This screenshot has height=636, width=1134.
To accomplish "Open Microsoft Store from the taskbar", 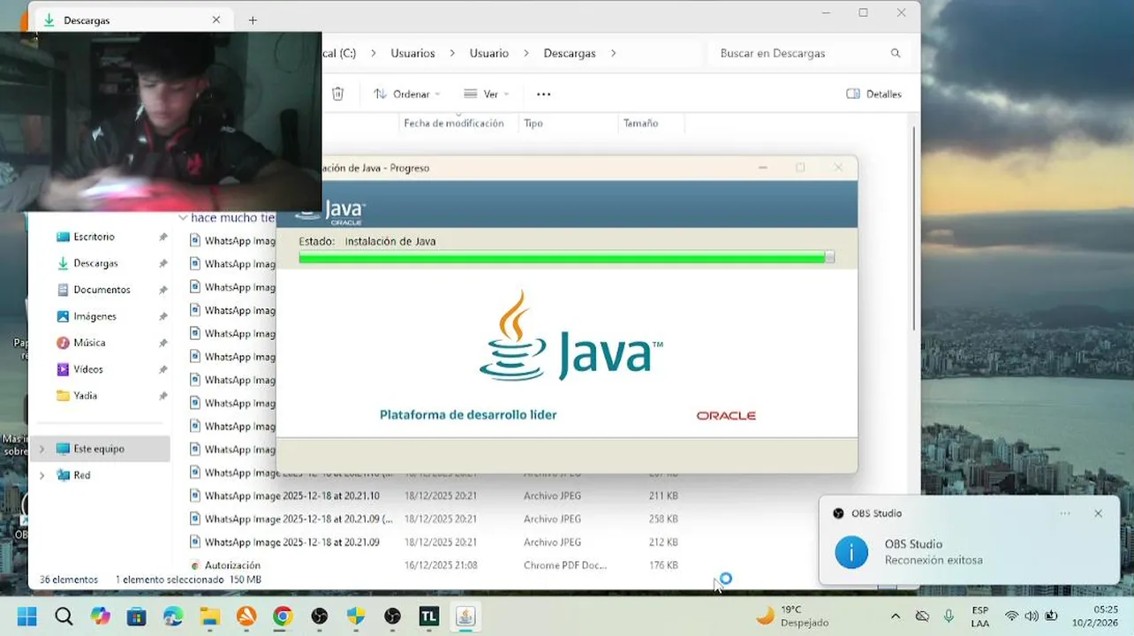I will (136, 616).
